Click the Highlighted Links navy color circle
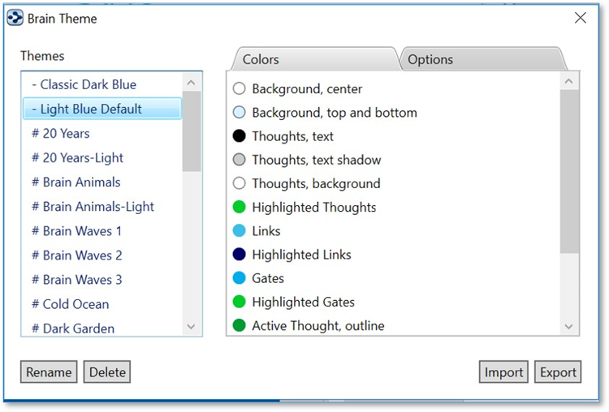 click(239, 255)
